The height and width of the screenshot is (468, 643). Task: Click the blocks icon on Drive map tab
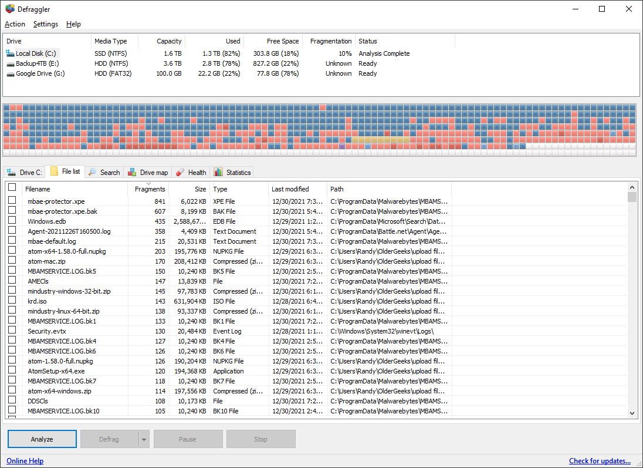(132, 173)
